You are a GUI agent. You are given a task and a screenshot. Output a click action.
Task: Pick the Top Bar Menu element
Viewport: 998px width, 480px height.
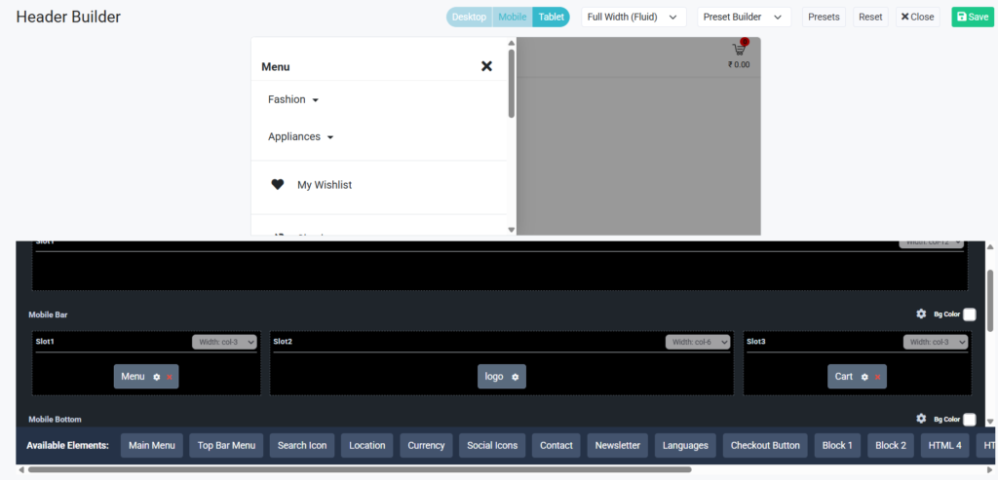point(226,445)
